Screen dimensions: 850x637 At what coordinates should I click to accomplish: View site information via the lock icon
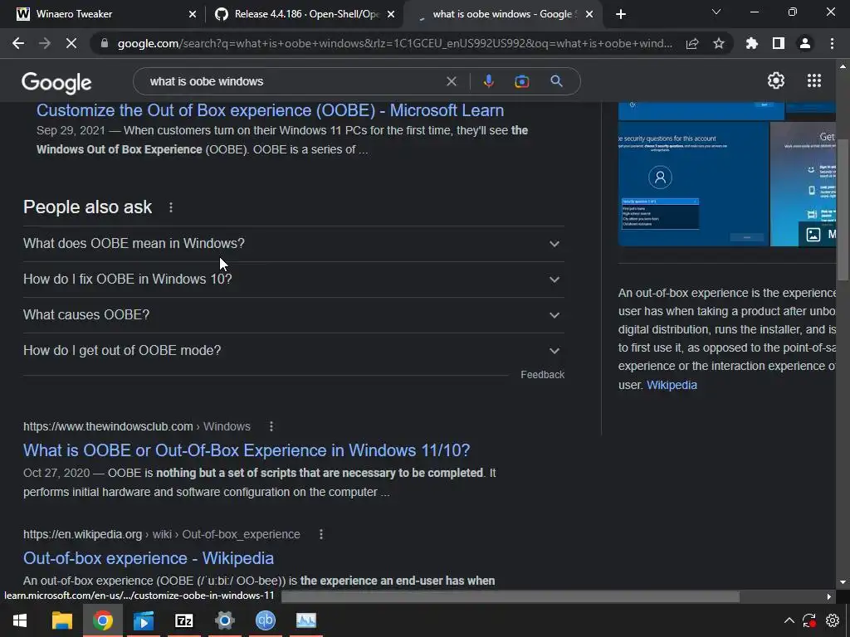tap(104, 43)
